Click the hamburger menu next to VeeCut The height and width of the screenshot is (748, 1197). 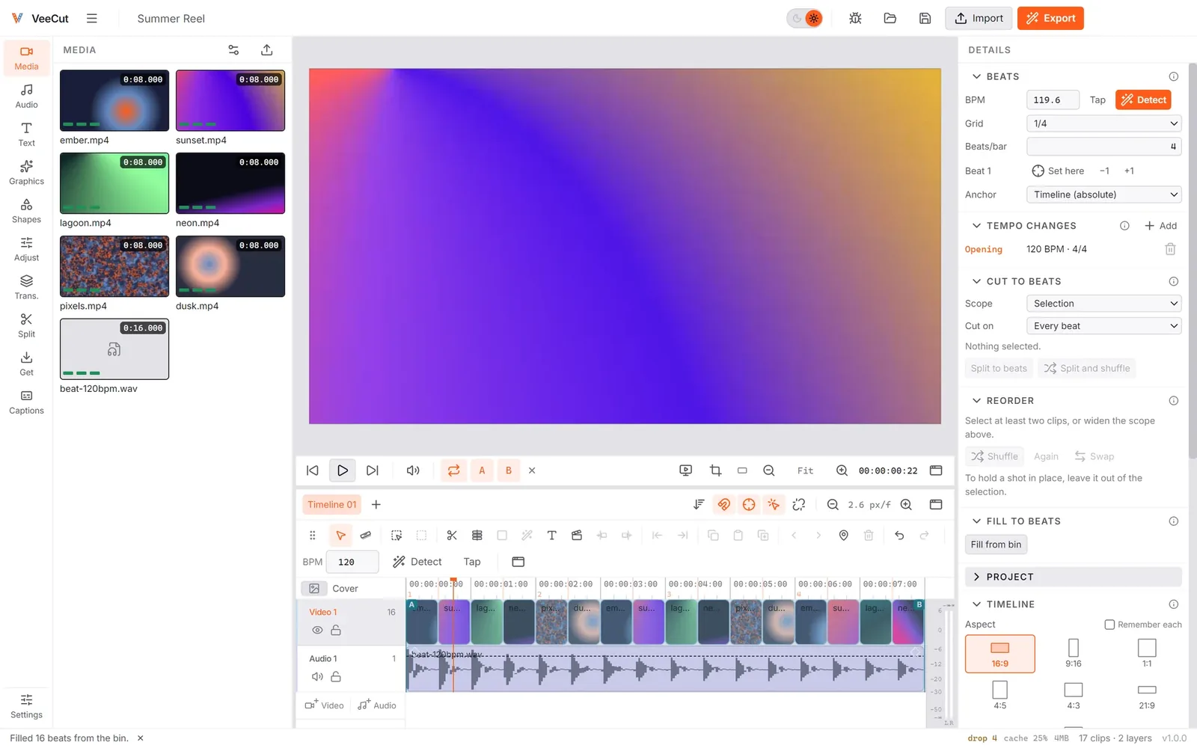92,19
